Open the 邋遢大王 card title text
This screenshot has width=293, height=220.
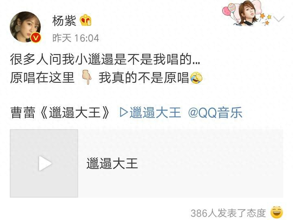(x=112, y=163)
